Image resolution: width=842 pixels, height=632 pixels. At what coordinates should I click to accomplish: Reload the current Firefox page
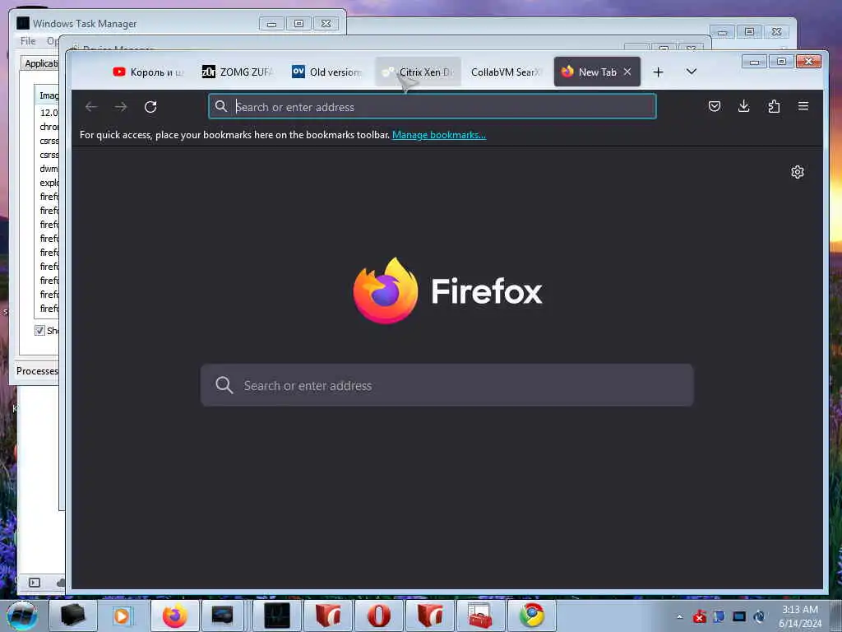(x=150, y=107)
